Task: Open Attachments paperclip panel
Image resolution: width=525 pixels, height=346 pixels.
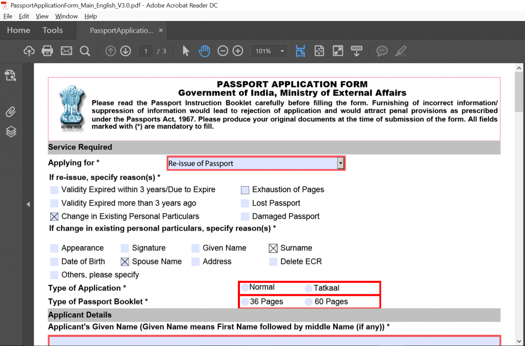Action: tap(11, 111)
